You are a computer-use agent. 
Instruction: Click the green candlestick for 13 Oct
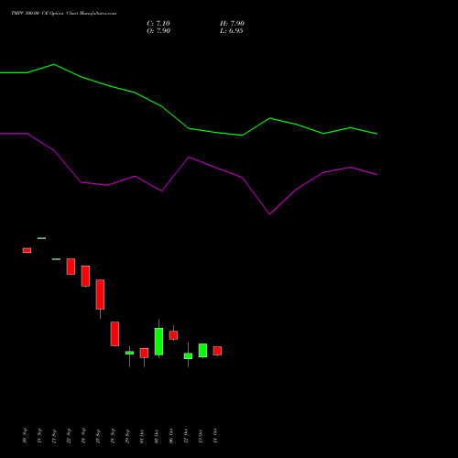click(x=202, y=350)
